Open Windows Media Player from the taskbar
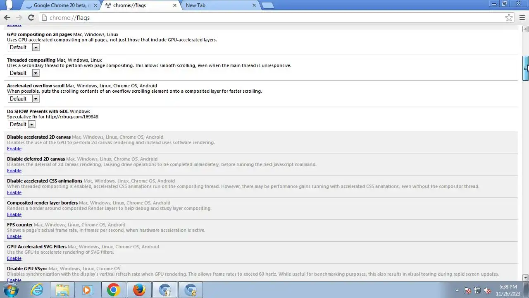The image size is (529, 298). tap(87, 290)
